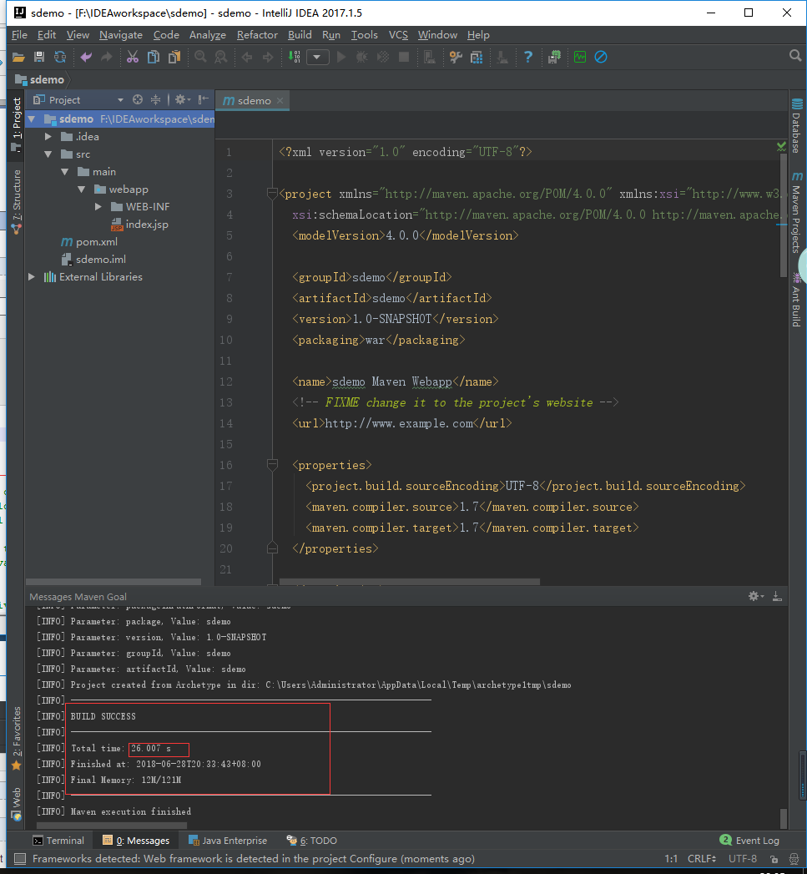
Task: Toggle tool window bars icon in status bar
Action: (x=19, y=858)
